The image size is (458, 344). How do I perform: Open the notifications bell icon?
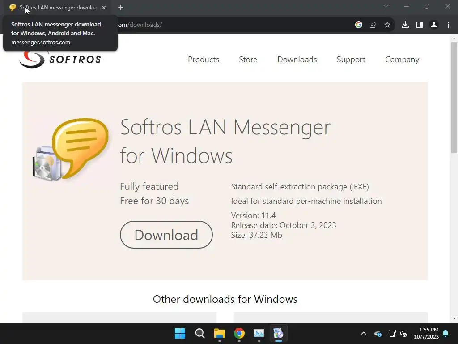coord(446,333)
